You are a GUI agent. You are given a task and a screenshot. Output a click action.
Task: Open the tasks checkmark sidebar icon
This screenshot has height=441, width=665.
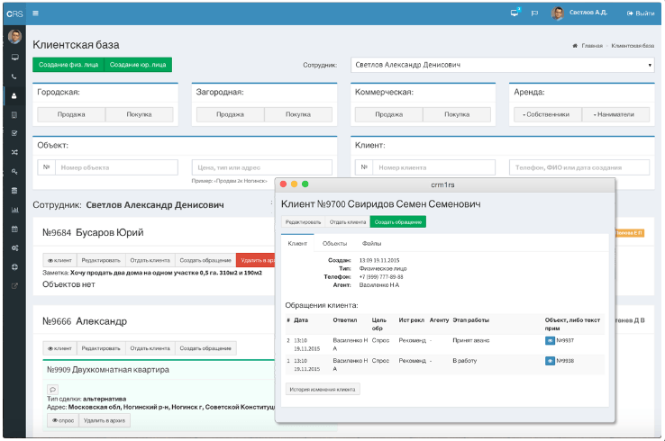click(14, 133)
